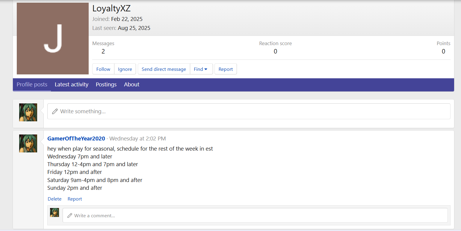
Task: Follow the LoyaltyXZ user
Action: pyautogui.click(x=103, y=69)
